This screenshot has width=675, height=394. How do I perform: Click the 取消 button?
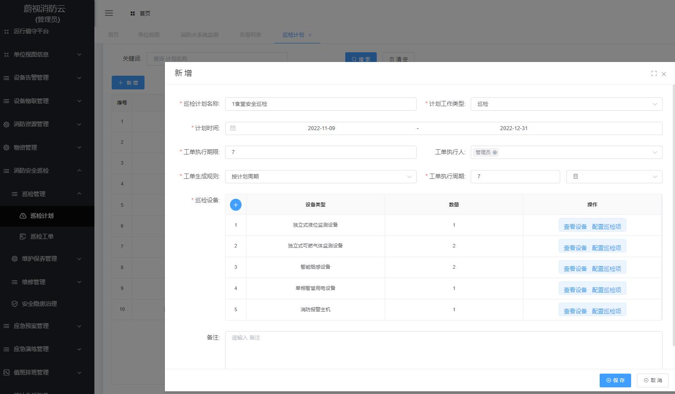coord(653,380)
